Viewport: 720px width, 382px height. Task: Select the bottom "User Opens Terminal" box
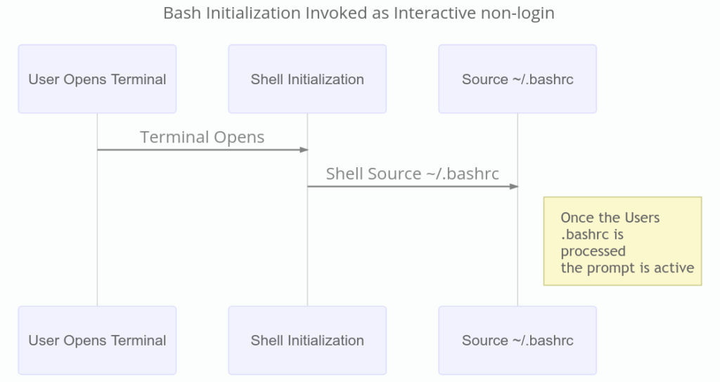[x=97, y=341]
